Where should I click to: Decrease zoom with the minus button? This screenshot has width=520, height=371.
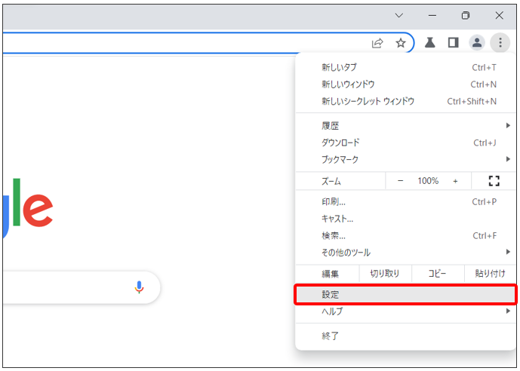400,181
